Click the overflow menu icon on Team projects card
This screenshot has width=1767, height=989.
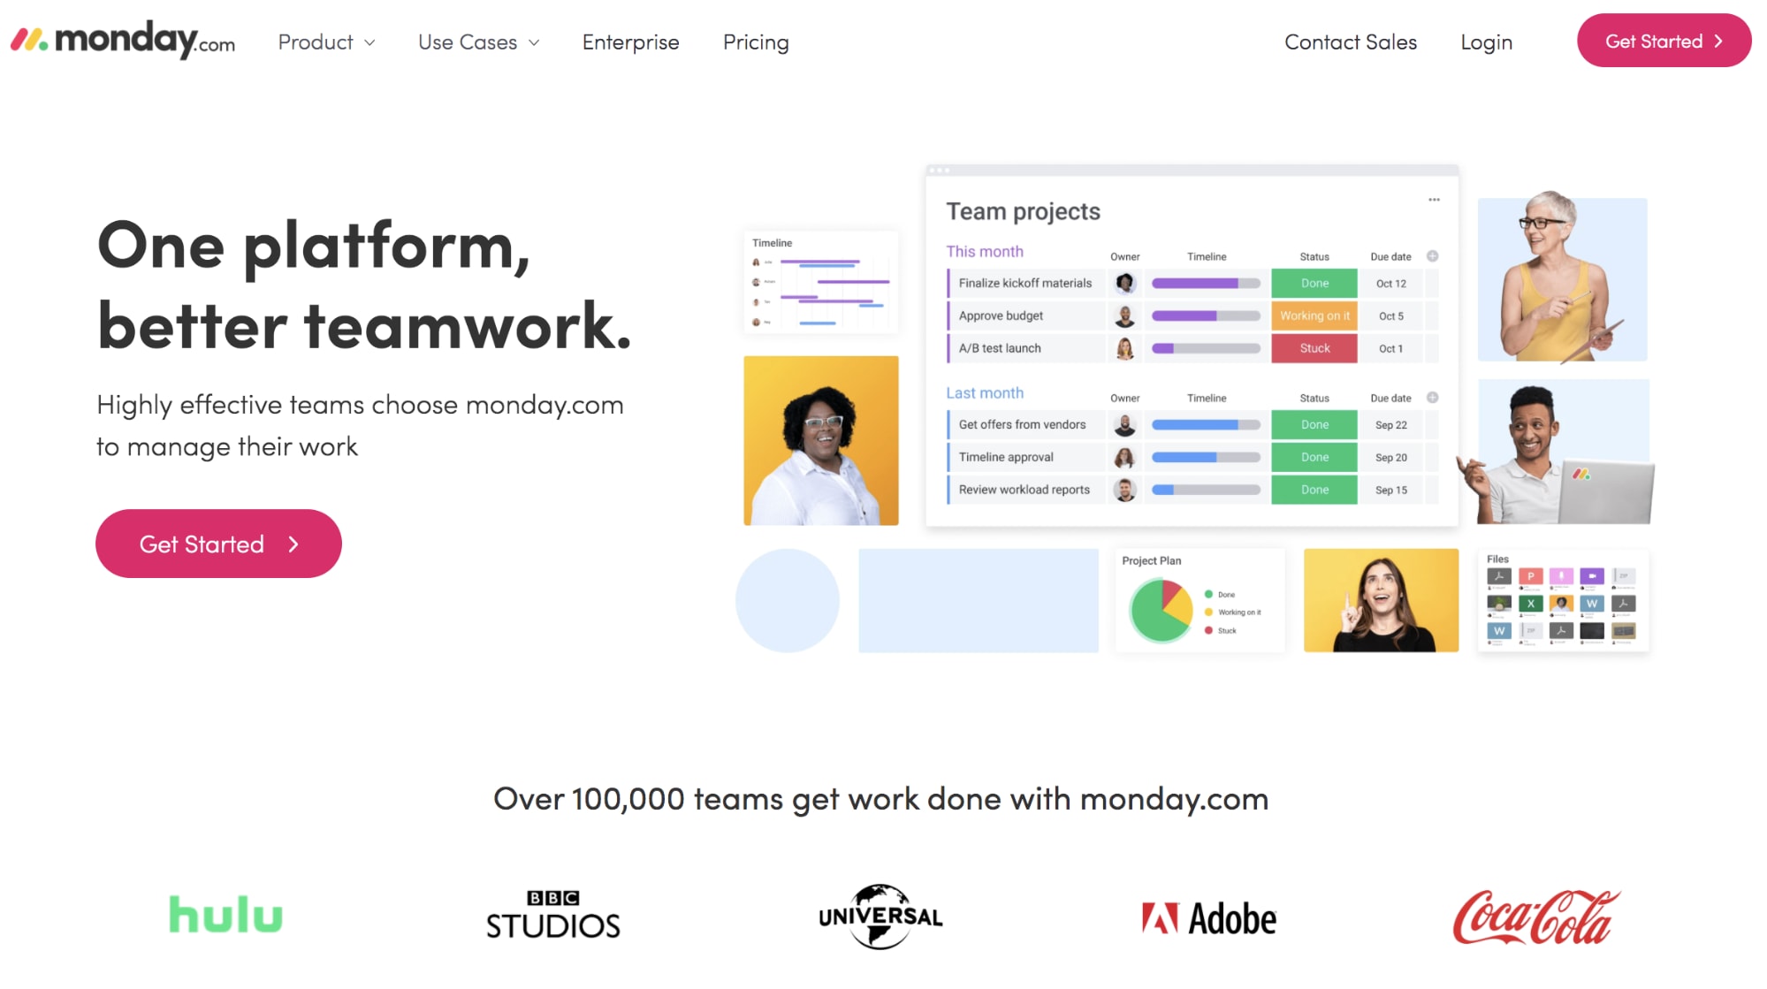click(1435, 199)
